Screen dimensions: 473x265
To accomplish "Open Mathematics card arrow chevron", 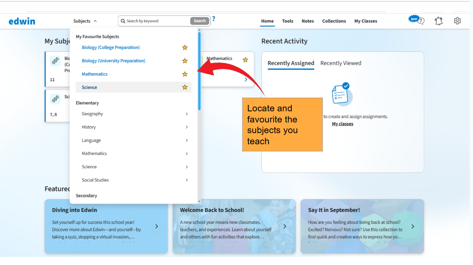I will click(x=246, y=80).
